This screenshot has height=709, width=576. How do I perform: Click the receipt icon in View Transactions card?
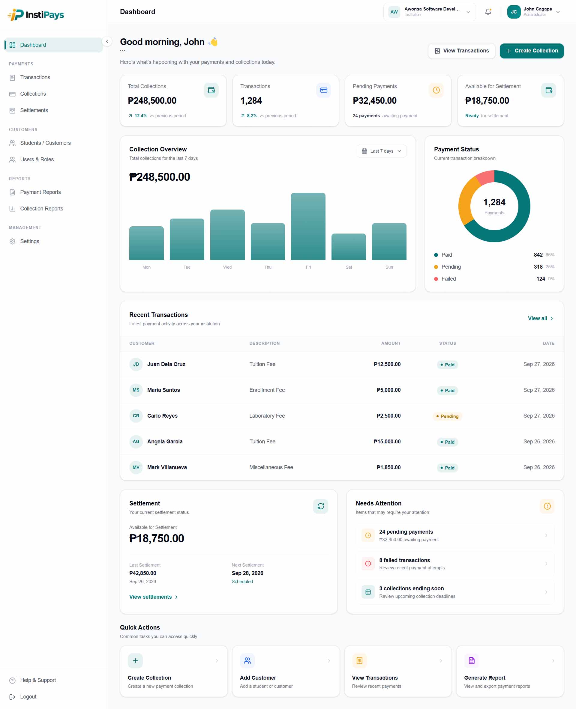[359, 660]
